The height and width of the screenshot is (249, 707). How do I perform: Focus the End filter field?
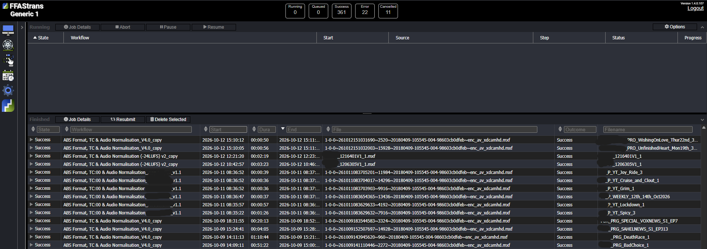pos(304,129)
